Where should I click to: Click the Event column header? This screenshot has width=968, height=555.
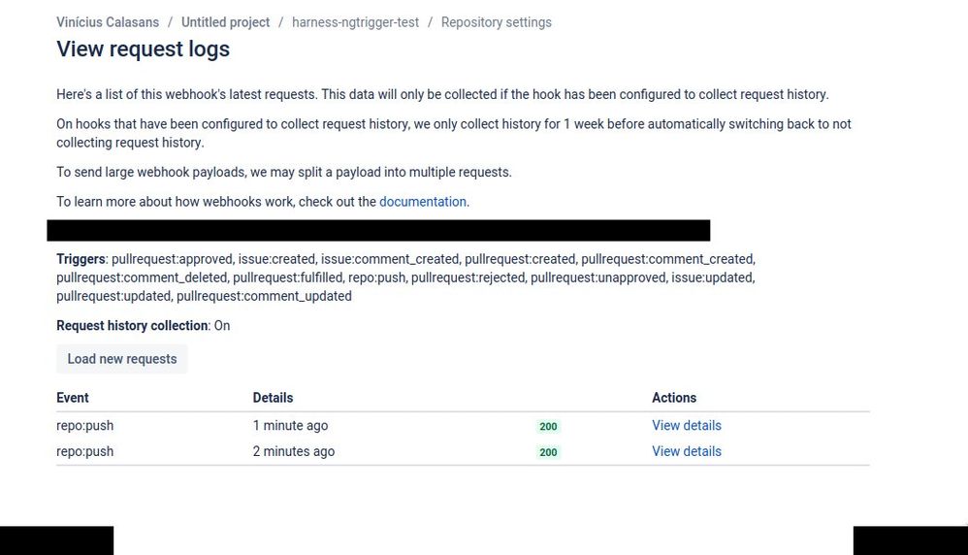[x=73, y=398]
